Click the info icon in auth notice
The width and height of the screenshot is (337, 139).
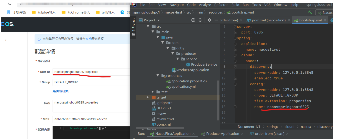point(39,39)
